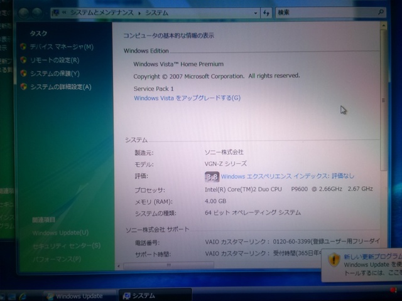The width and height of the screenshot is (402, 301).
Task: Click the red tray icon in taskbar
Action: pos(393,290)
